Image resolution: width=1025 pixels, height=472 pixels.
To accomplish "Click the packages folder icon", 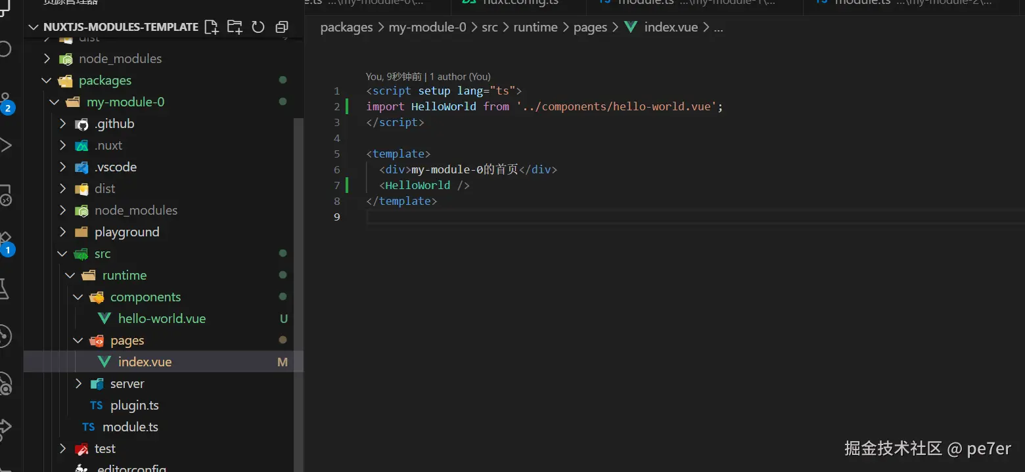I will click(65, 81).
